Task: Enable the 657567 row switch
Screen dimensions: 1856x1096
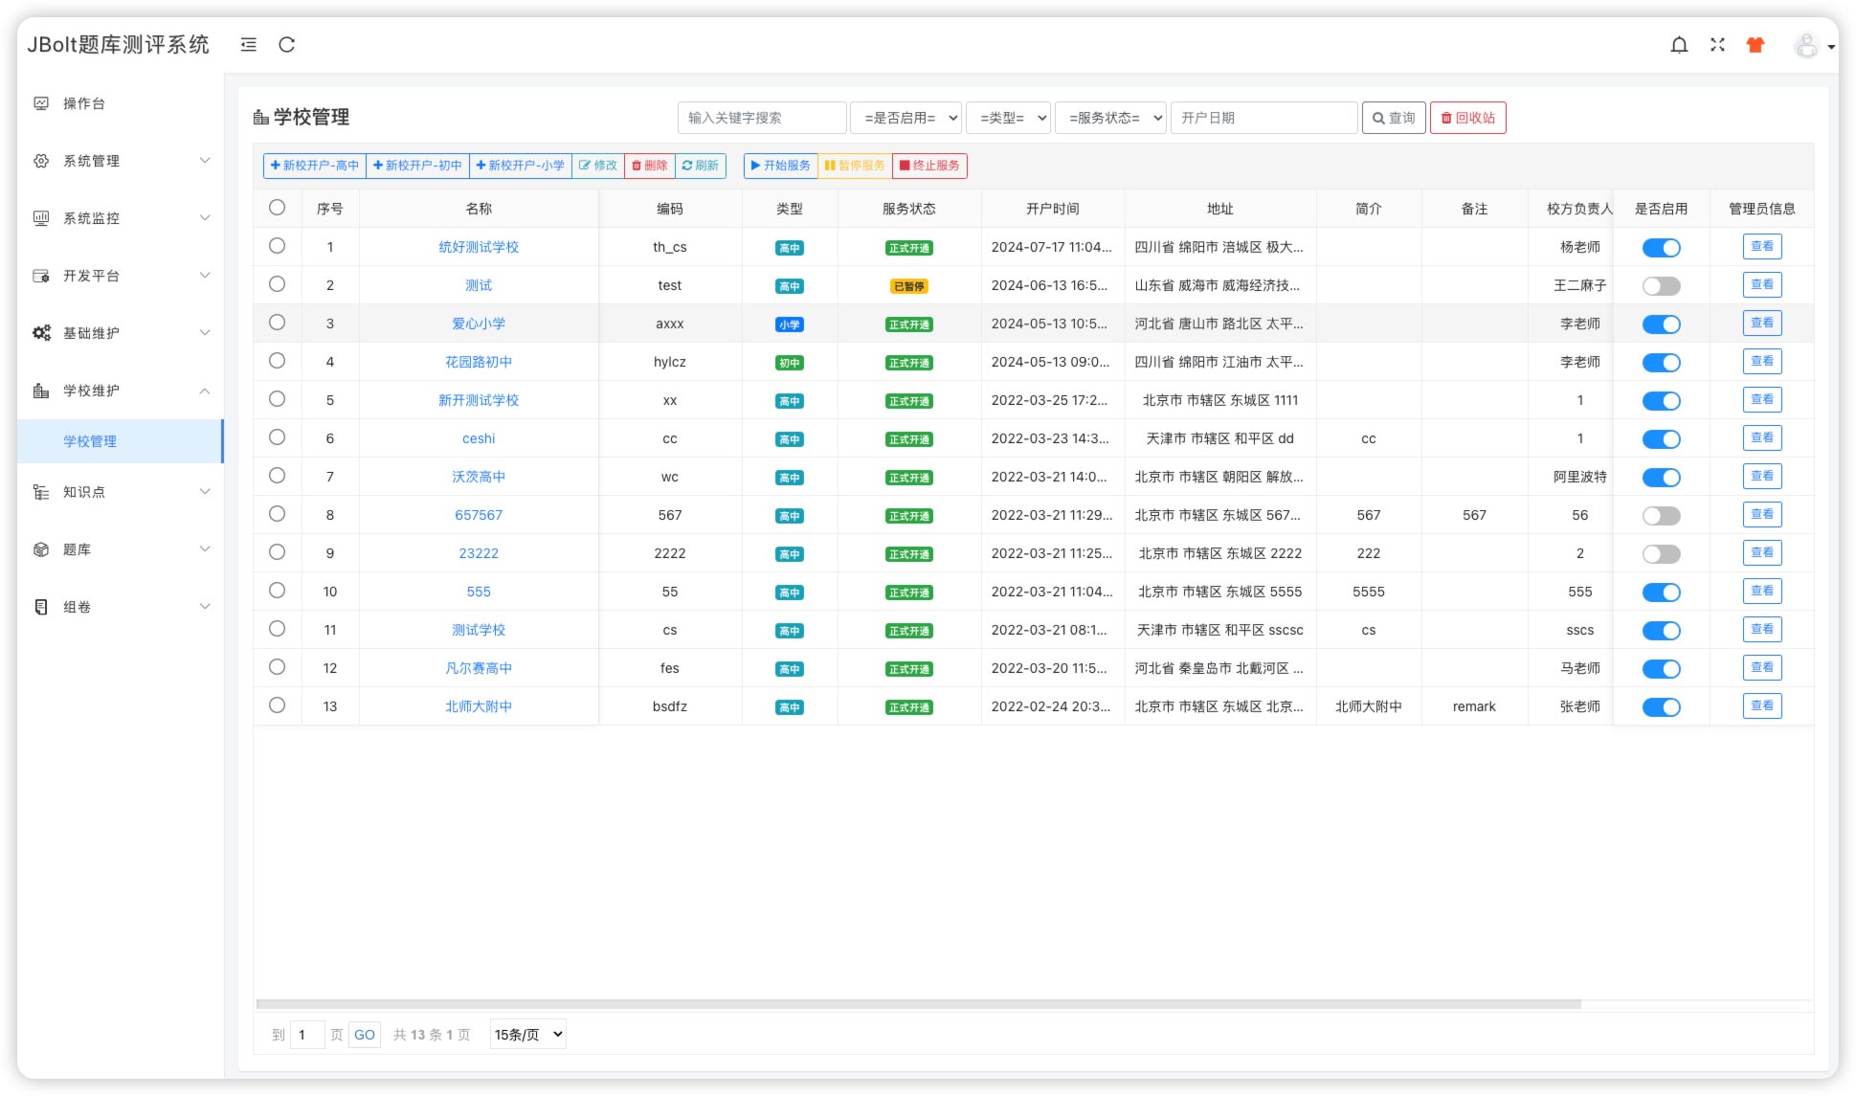Action: click(x=1662, y=516)
